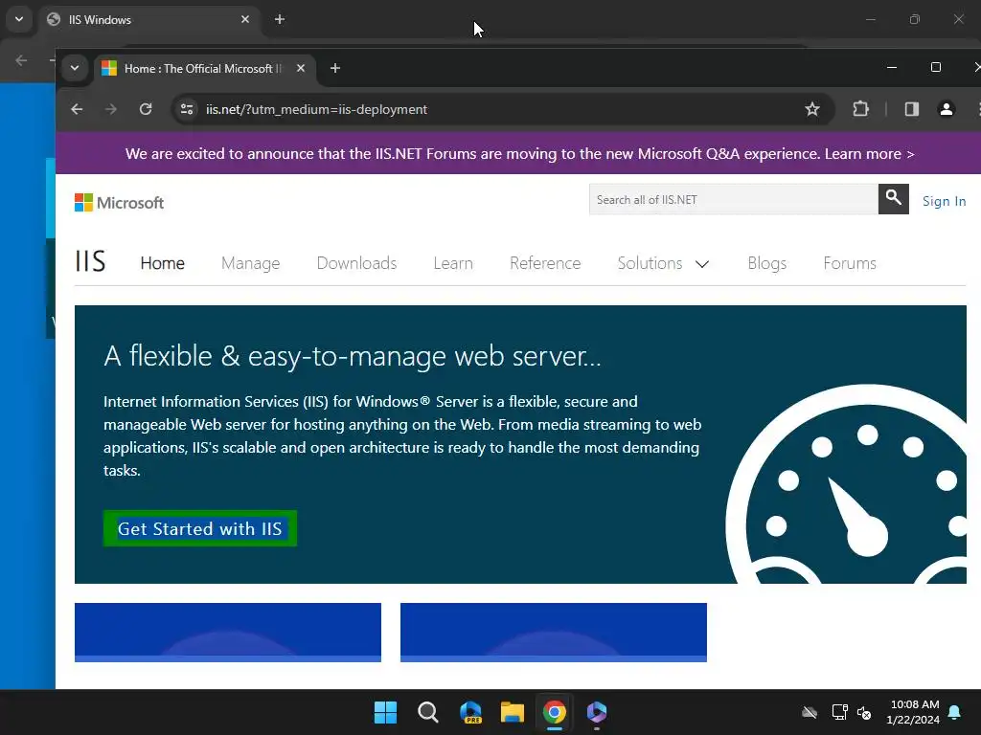The height and width of the screenshot is (735, 981).
Task: Open a new tab in background IIS Windows window
Action: [x=280, y=19]
